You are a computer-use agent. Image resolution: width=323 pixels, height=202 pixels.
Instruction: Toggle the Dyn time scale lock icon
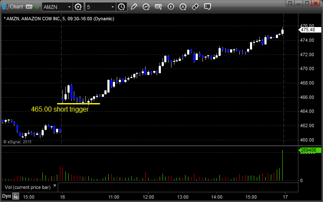[15, 196]
